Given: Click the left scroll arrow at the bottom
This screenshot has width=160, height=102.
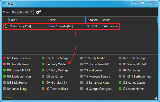Looking at the screenshot, I should click(4, 98).
